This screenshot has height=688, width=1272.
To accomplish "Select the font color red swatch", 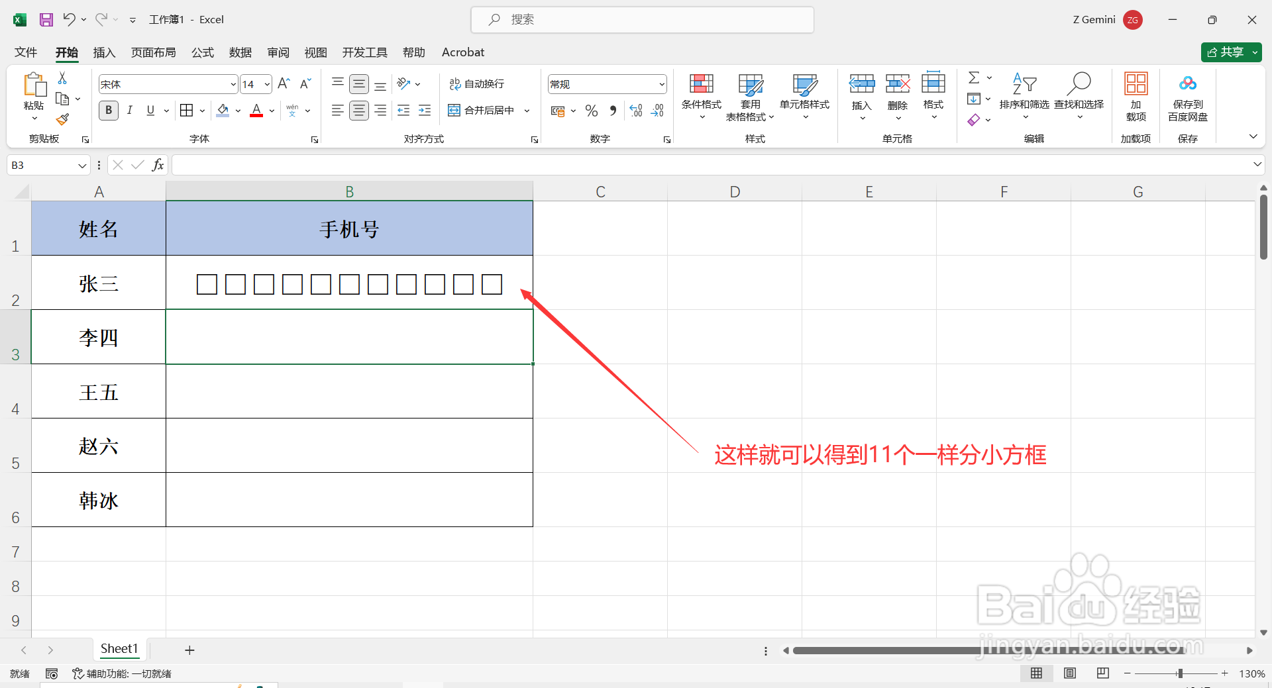I will pyautogui.click(x=256, y=113).
